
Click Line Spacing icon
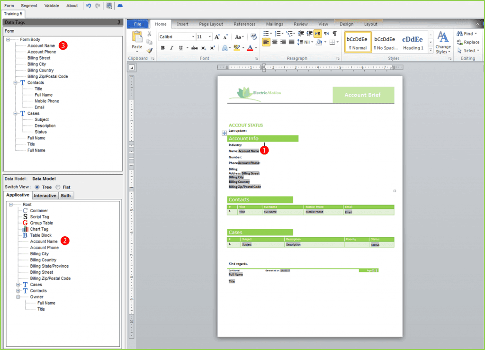(300, 42)
